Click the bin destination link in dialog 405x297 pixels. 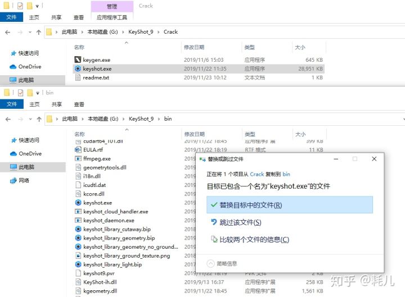click(x=286, y=174)
